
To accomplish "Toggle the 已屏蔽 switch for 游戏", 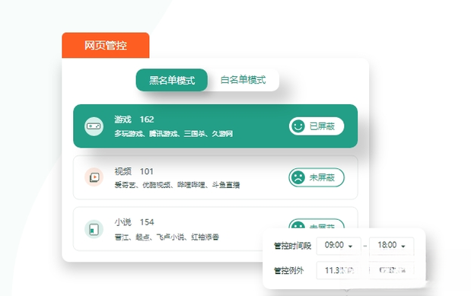I will [317, 126].
